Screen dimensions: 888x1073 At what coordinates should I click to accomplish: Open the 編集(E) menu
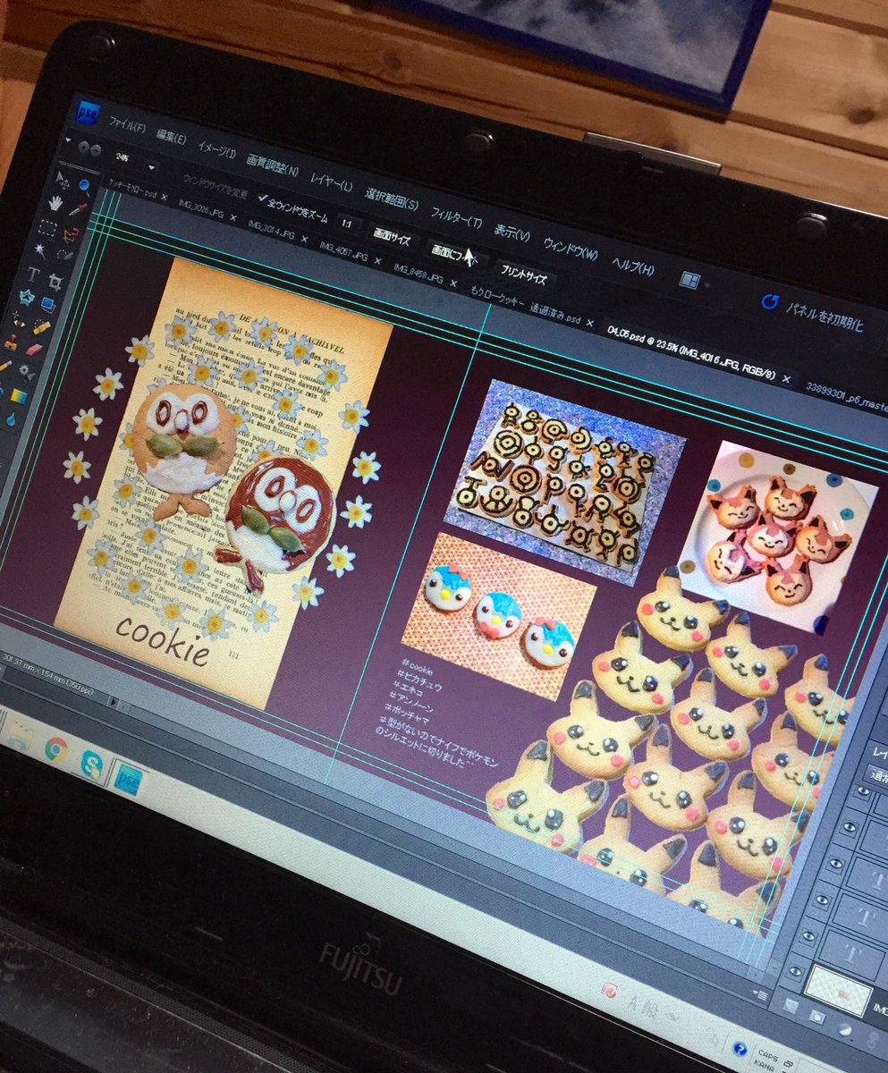(171, 137)
